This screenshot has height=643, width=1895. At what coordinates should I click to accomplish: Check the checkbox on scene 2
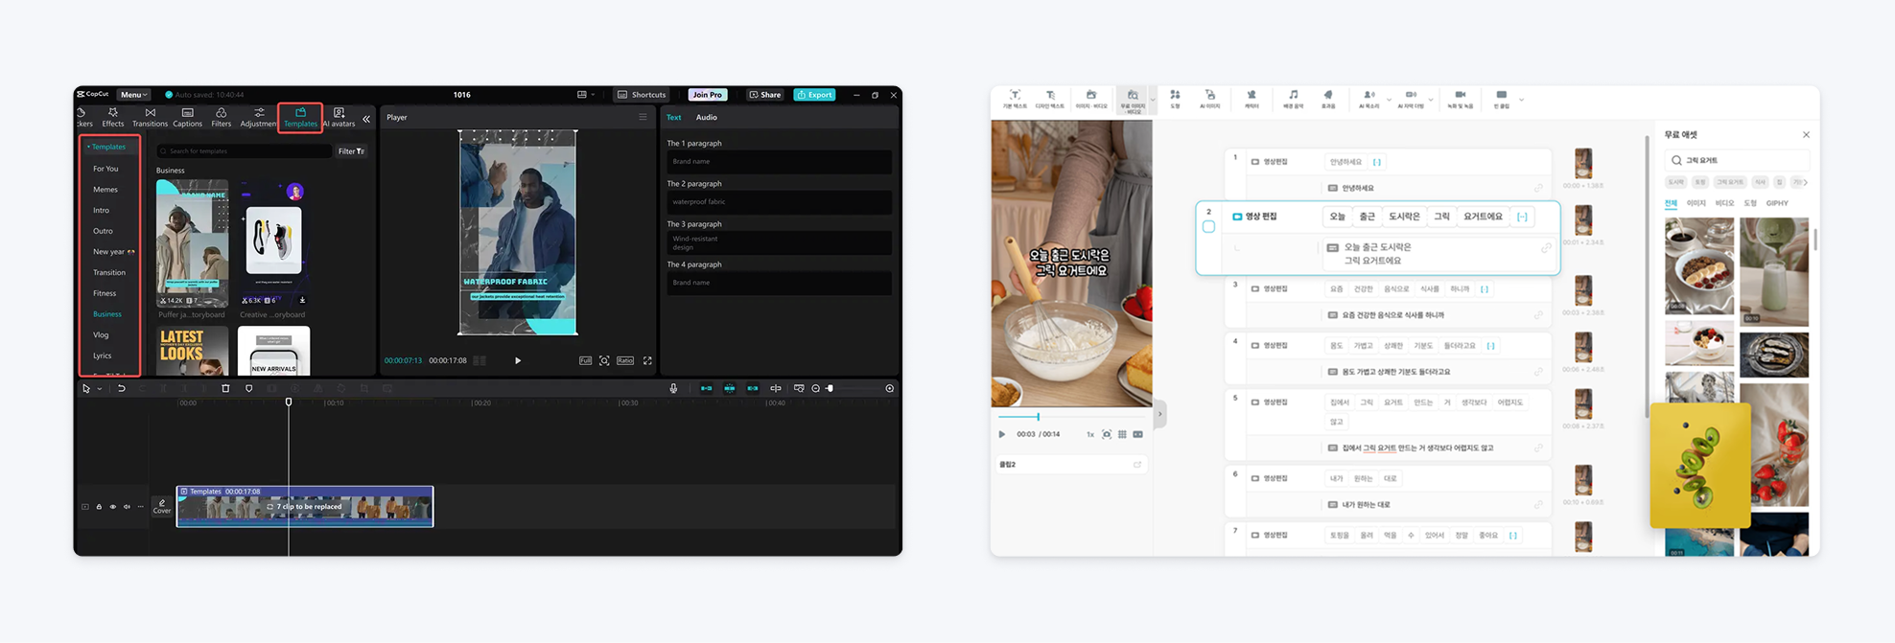(1208, 227)
